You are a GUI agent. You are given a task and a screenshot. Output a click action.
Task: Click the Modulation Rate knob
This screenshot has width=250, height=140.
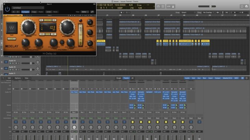pos(38,43)
